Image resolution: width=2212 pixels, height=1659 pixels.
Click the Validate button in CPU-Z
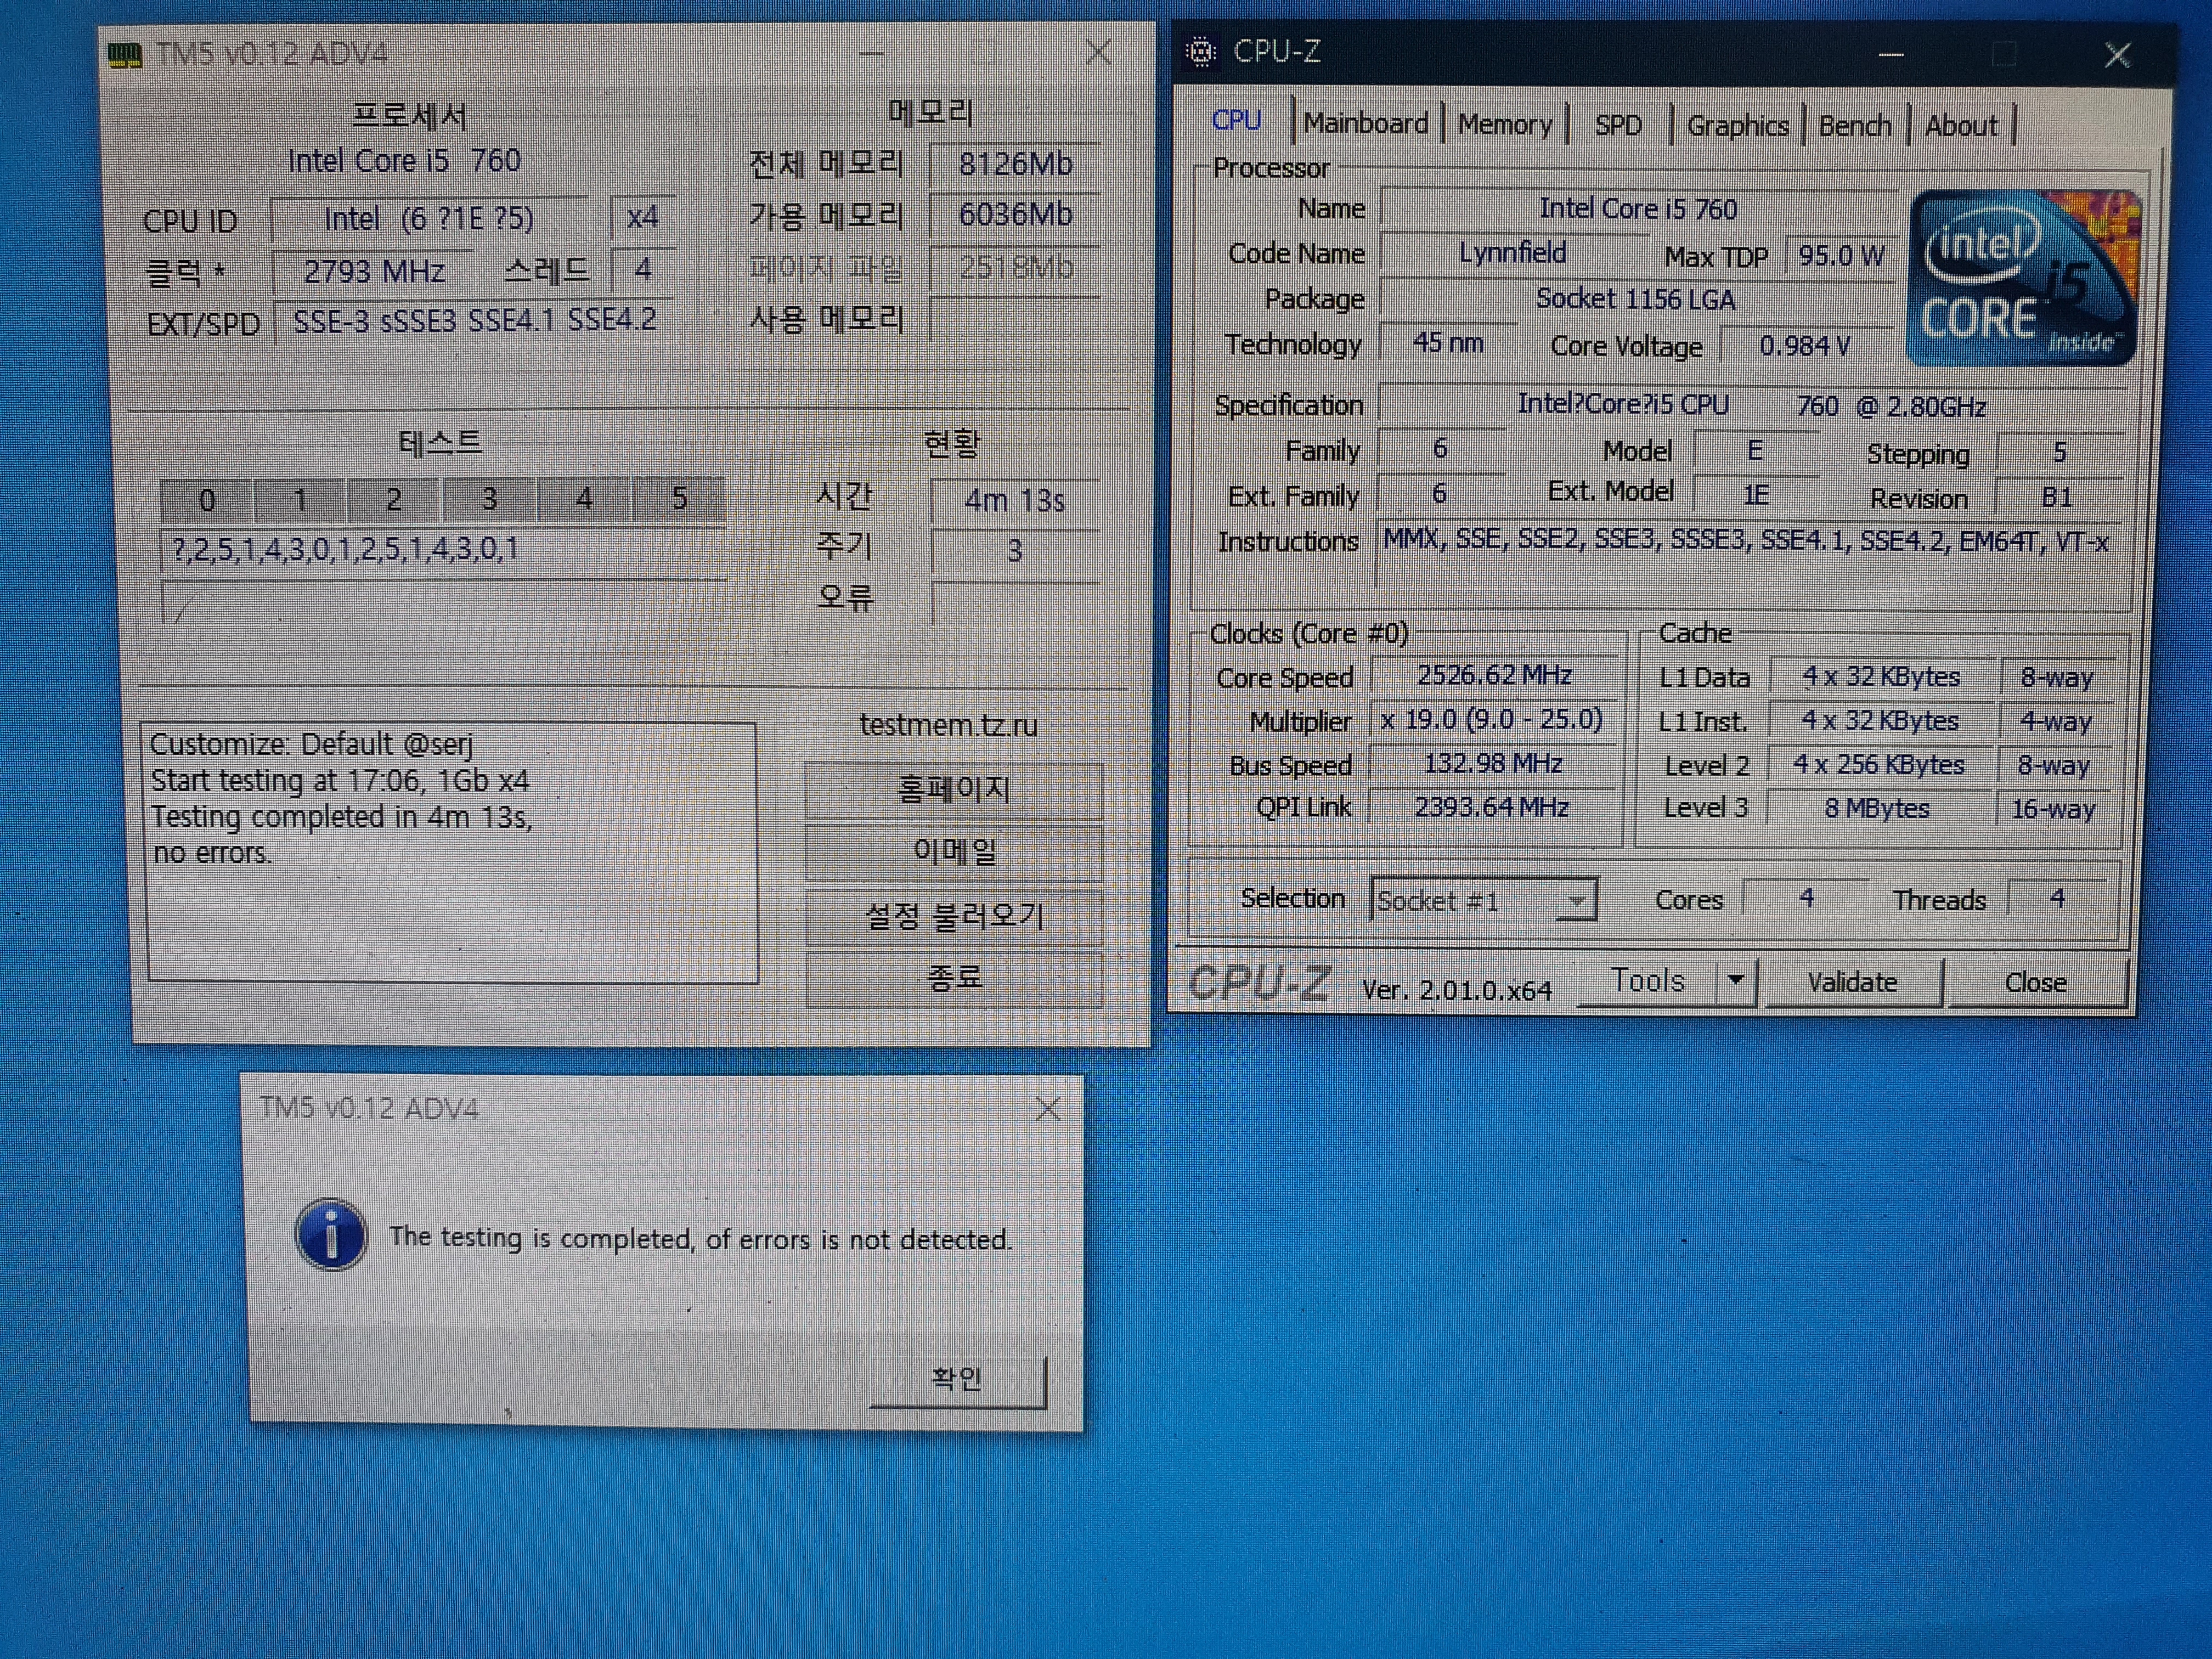point(1852,982)
